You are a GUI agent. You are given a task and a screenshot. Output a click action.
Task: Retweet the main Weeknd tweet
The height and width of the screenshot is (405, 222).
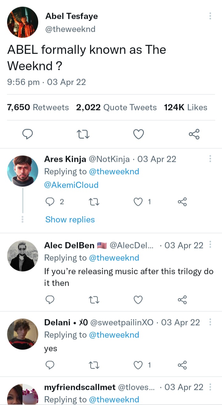(83, 134)
